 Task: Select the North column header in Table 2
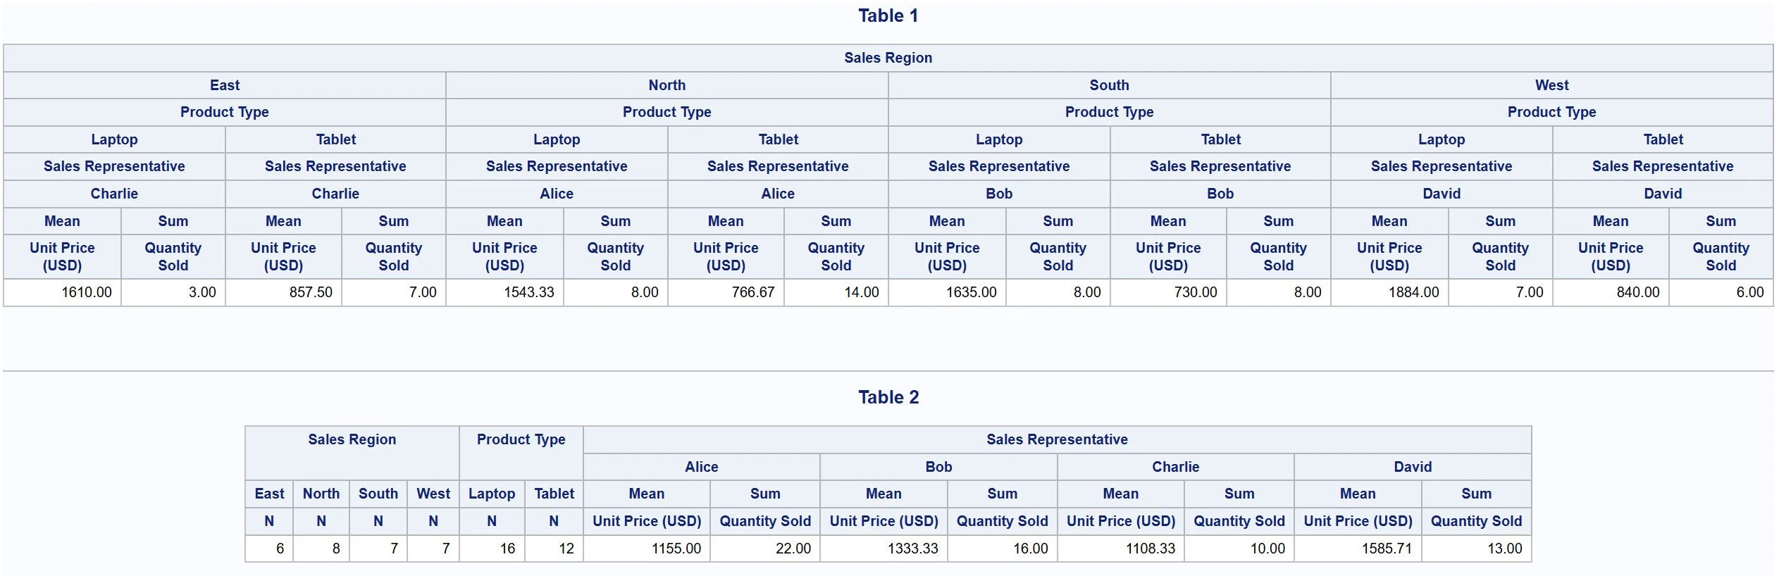pyautogui.click(x=321, y=494)
